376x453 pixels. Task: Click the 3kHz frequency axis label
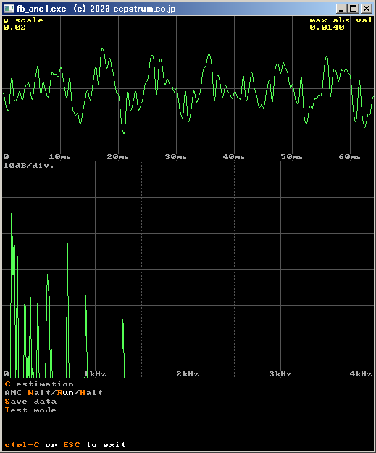[280, 374]
